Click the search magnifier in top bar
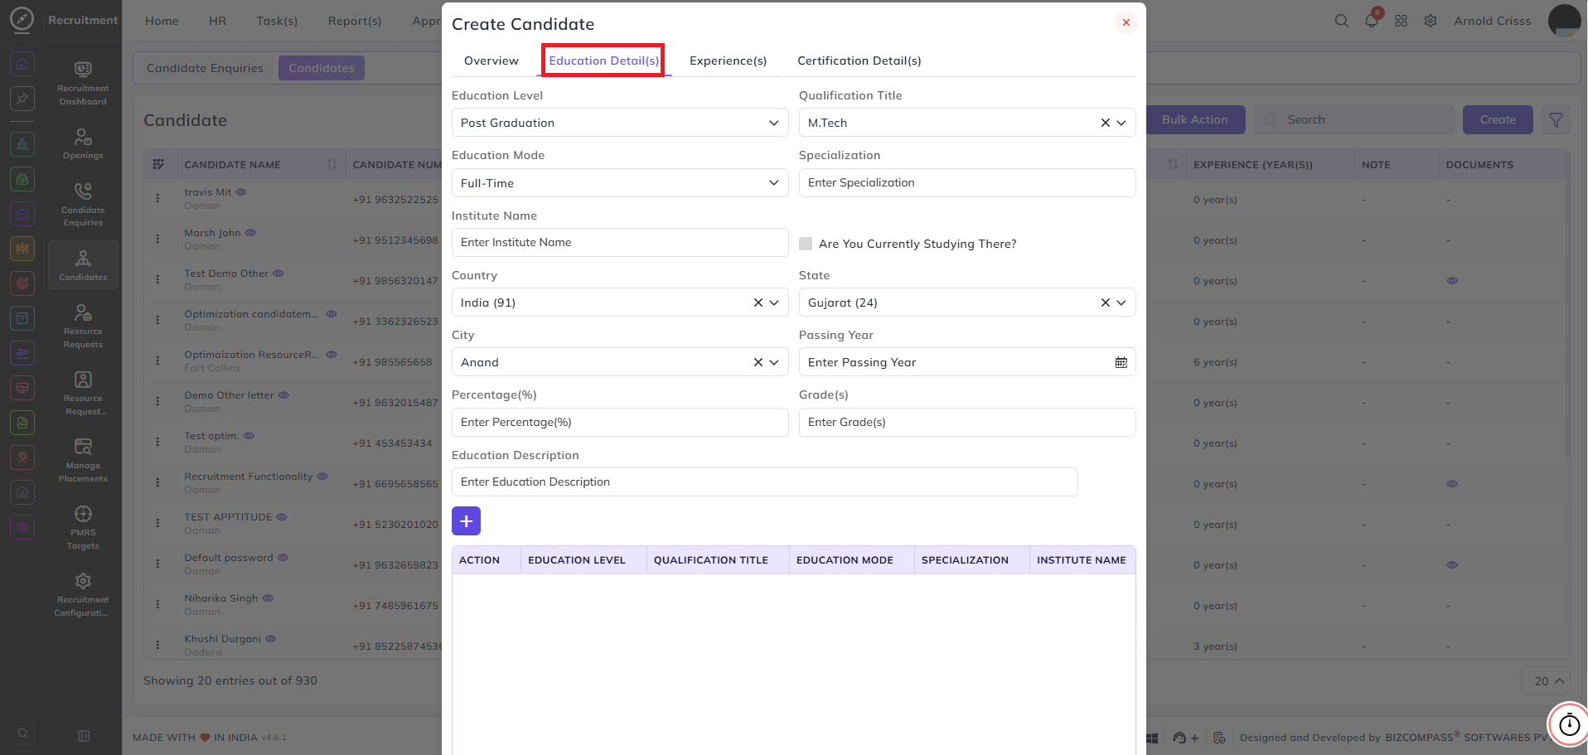Screen dimensions: 1588x755 (x=1341, y=21)
